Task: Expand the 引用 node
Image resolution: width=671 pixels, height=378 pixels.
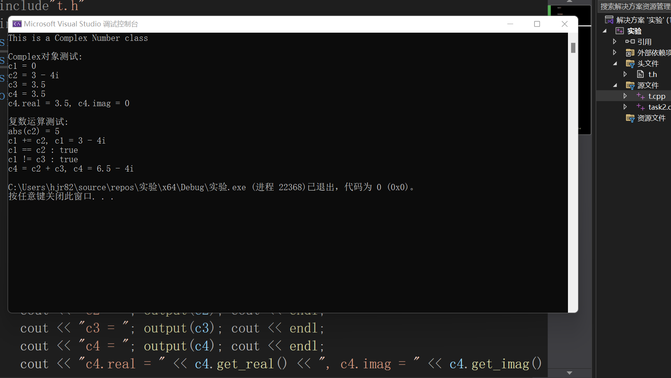Action: pos(615,41)
